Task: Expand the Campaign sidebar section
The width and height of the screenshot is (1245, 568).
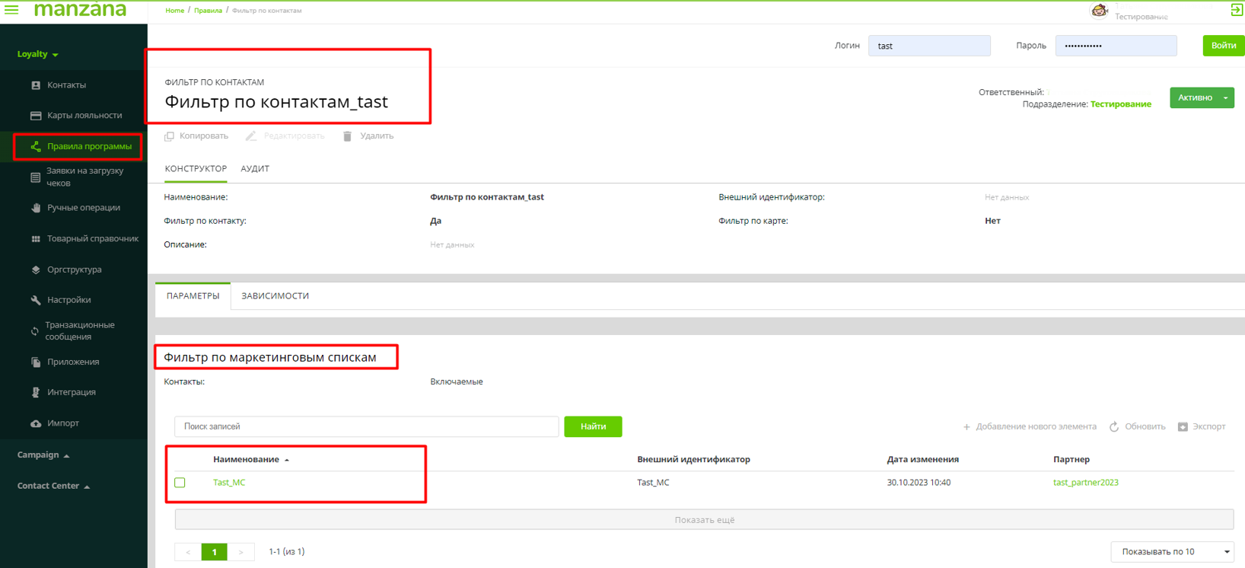Action: tap(43, 455)
